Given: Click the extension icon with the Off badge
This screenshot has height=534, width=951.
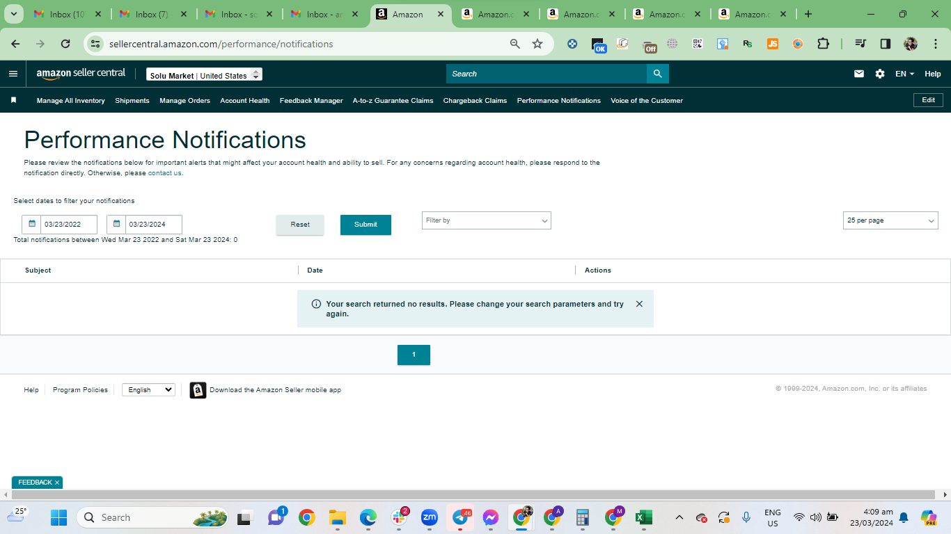Looking at the screenshot, I should (649, 45).
